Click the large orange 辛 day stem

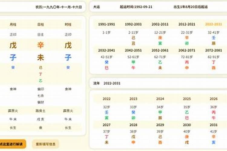pyautogui.click(x=41, y=45)
